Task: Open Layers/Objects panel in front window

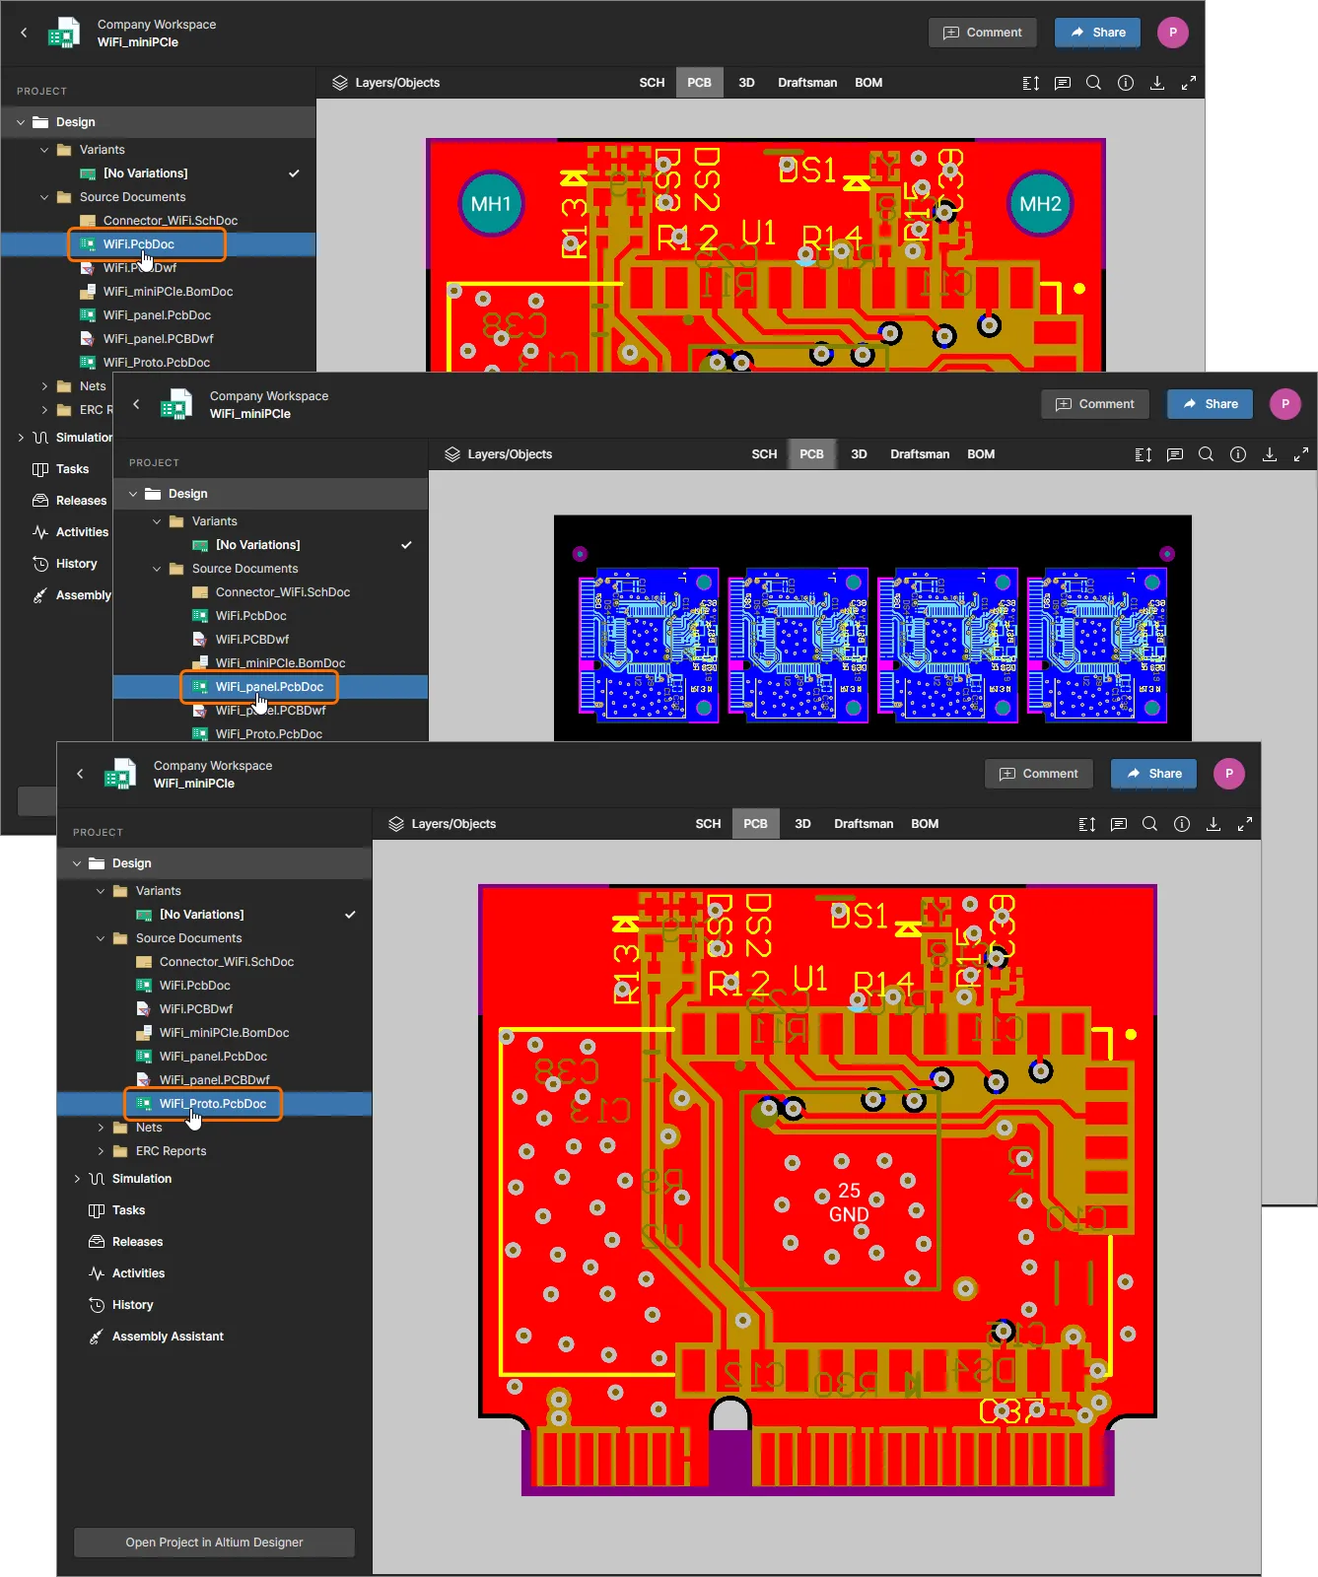Action: coord(442,824)
